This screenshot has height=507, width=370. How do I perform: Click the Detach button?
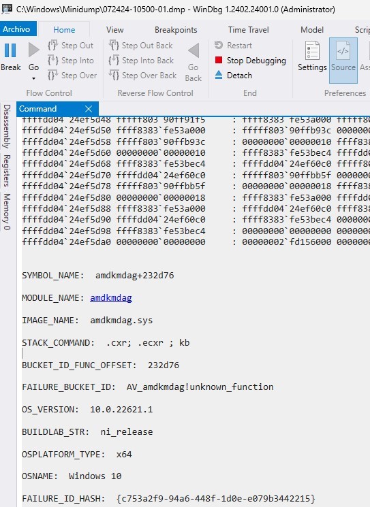(234, 76)
